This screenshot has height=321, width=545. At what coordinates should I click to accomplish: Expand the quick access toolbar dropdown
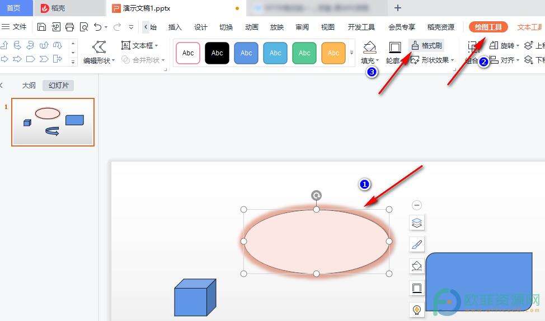(131, 27)
